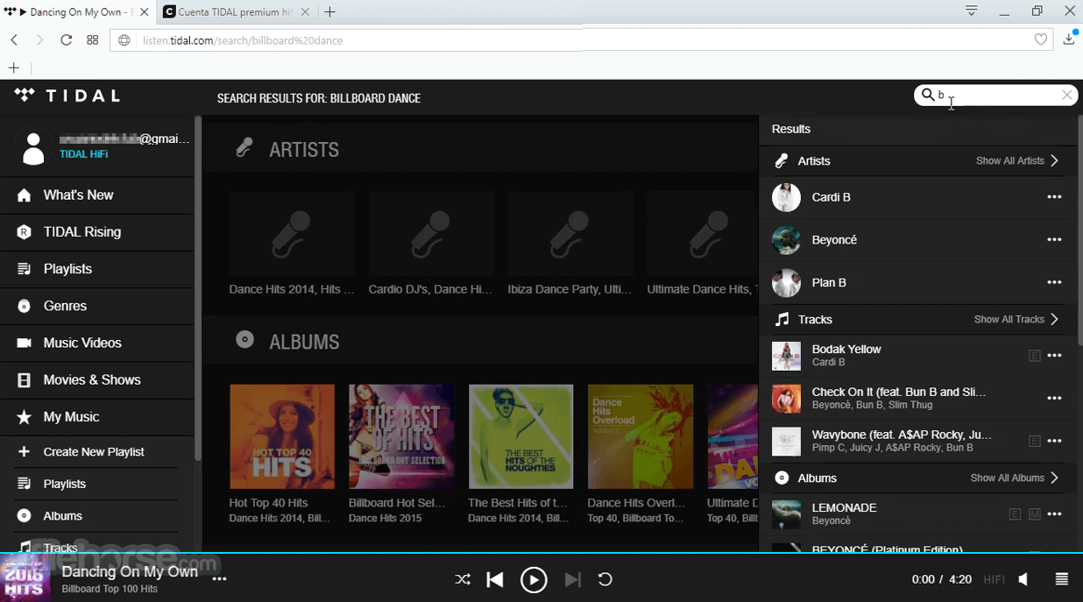Clear the search box with X
The image size is (1083, 602).
[1066, 95]
